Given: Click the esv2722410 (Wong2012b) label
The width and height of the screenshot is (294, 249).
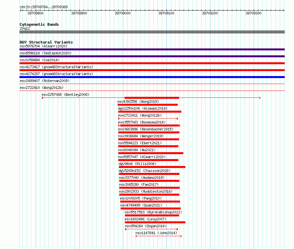Looking at the screenshot, I should pyautogui.click(x=42, y=88).
